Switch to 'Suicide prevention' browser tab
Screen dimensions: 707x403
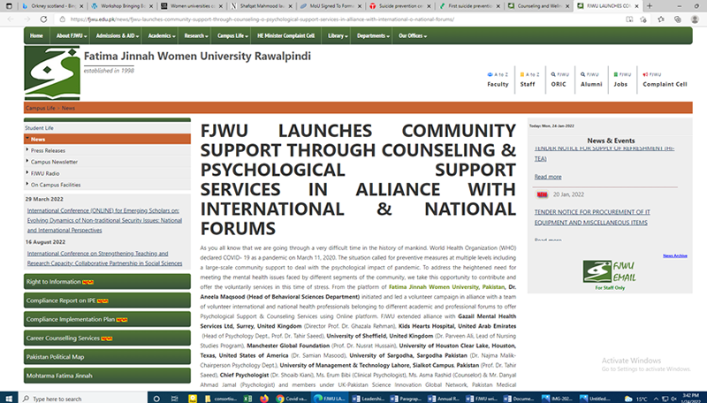pyautogui.click(x=399, y=6)
